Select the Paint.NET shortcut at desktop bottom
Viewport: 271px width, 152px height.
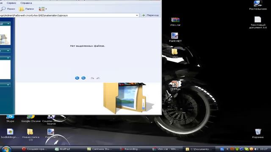click(x=51, y=133)
